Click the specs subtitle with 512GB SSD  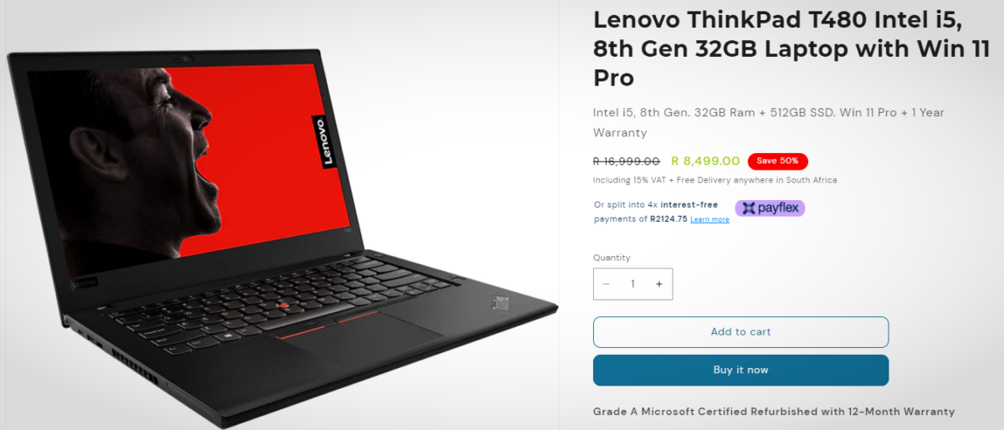coord(769,122)
